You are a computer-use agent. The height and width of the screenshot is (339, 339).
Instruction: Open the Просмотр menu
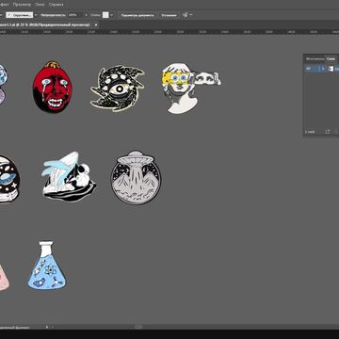pyautogui.click(x=22, y=5)
